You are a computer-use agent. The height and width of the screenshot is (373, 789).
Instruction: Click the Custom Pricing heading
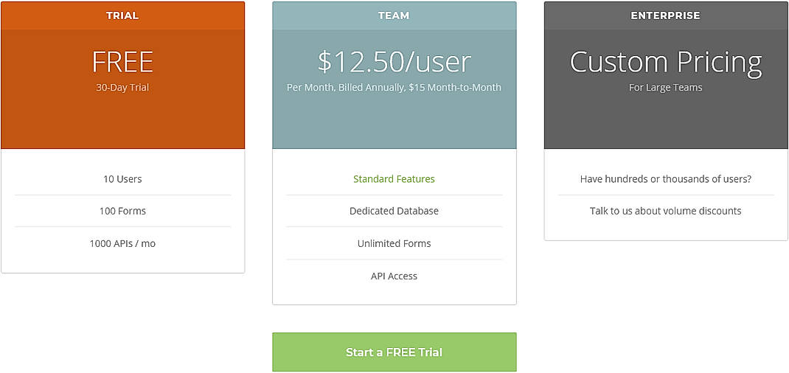665,62
